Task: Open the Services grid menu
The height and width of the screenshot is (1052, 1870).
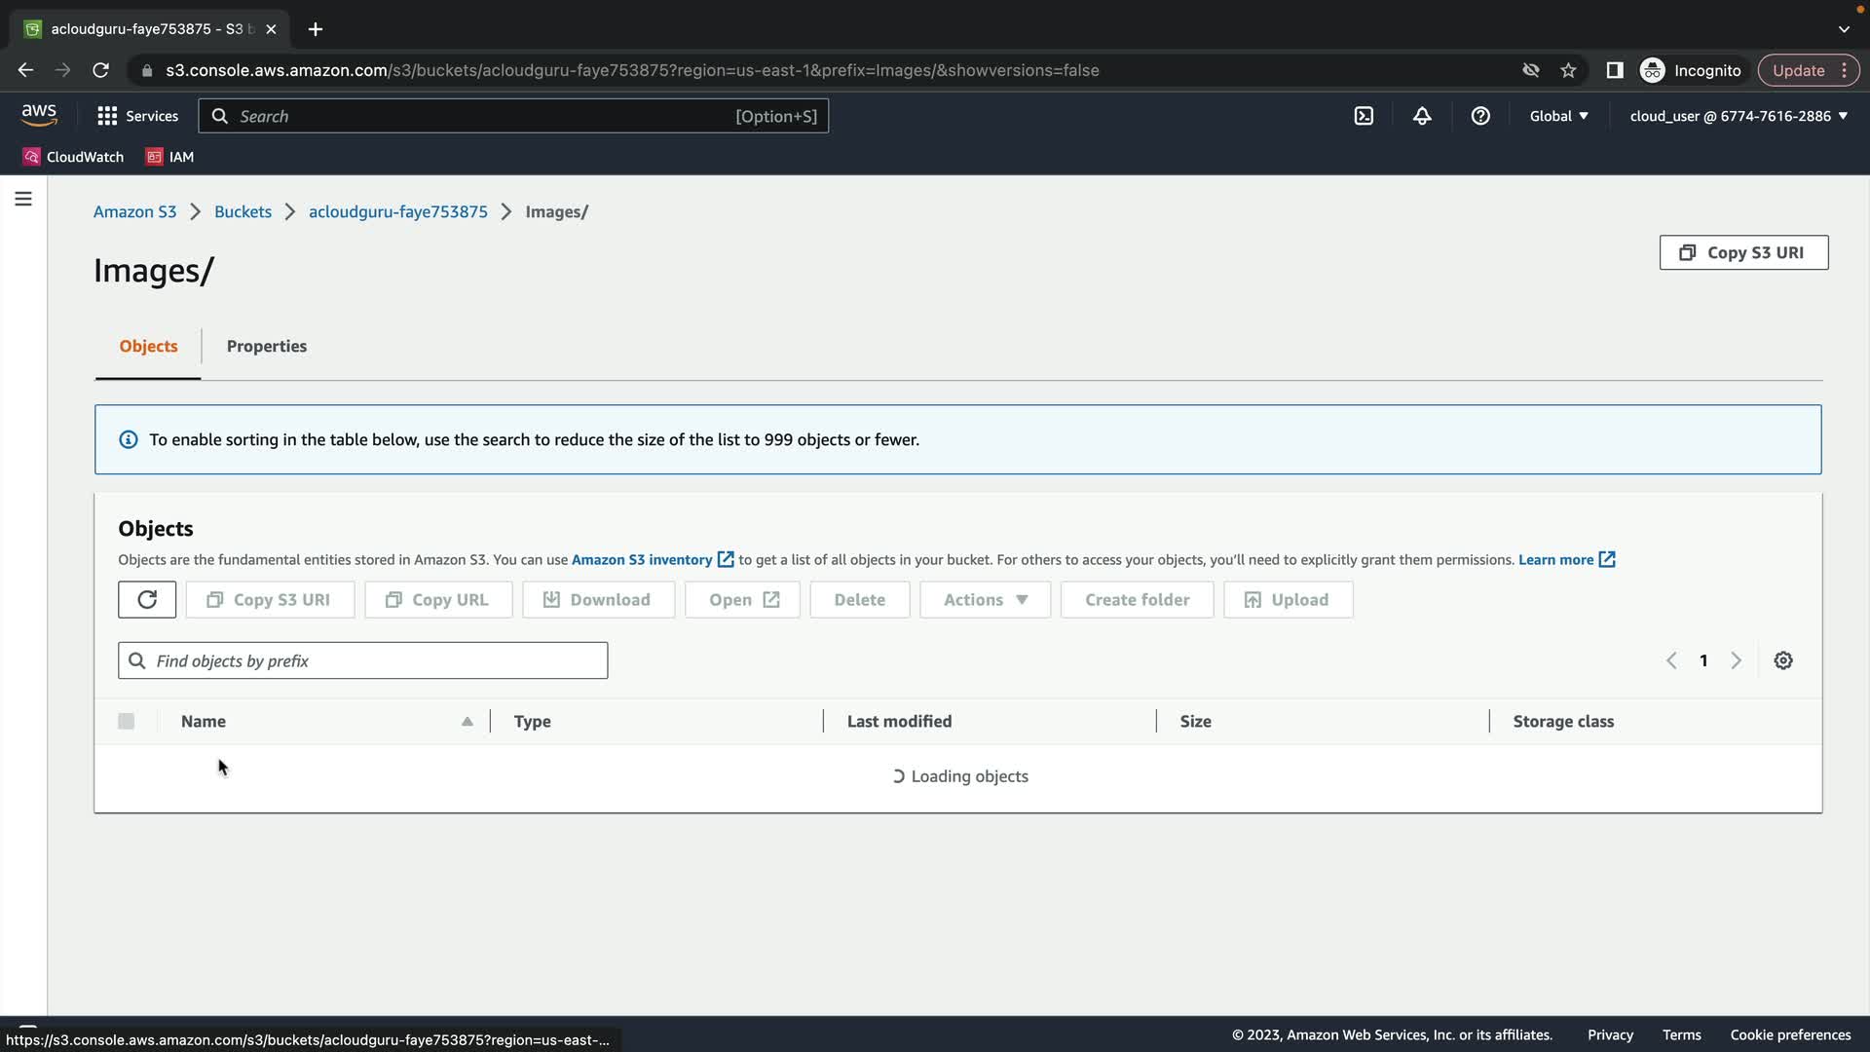Action: click(x=137, y=116)
